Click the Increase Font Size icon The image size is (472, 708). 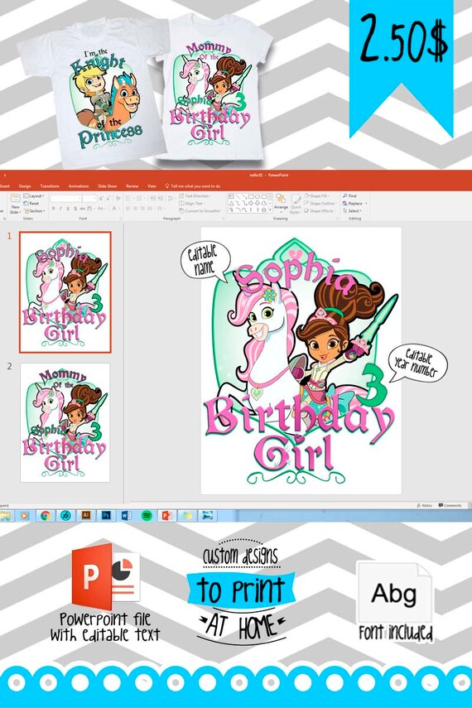(102, 198)
